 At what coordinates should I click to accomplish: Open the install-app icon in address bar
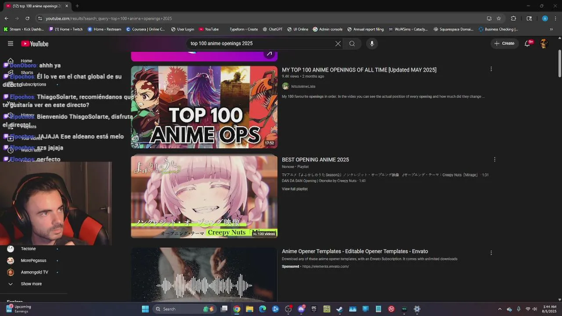coord(489,18)
